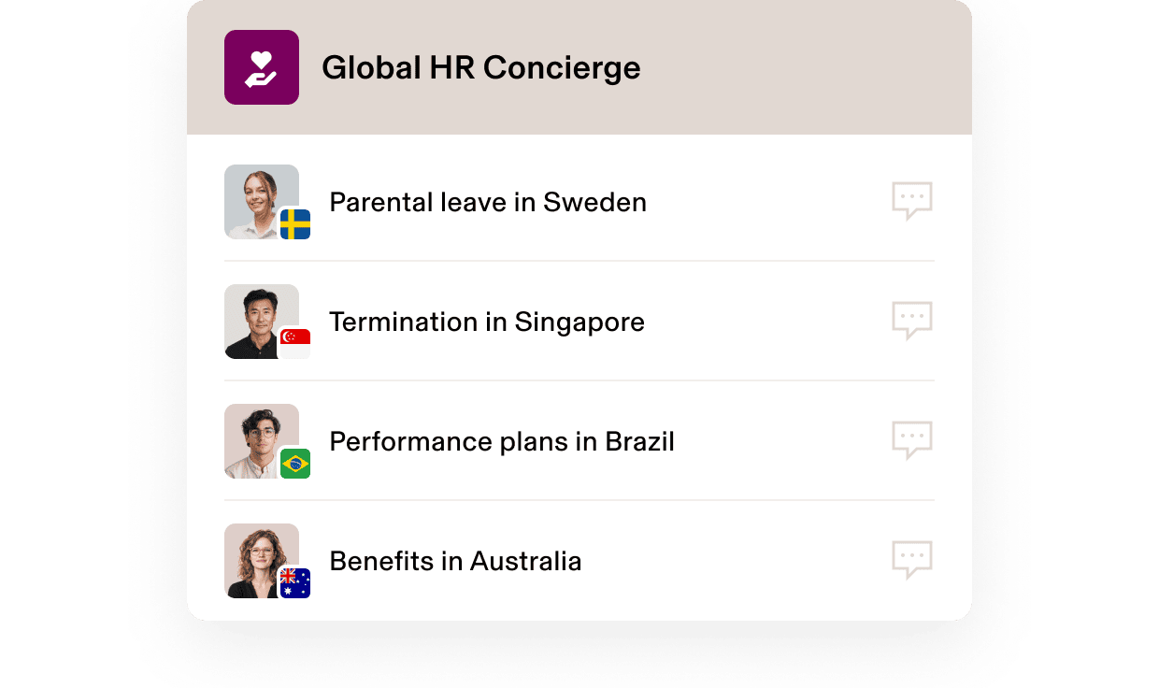Select the Benefits in Australia topic

(x=454, y=561)
